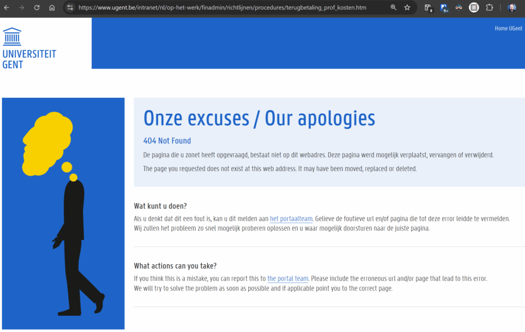
Task: Click the 'Onze excuses / Our apologies' heading
Action: coord(259,118)
